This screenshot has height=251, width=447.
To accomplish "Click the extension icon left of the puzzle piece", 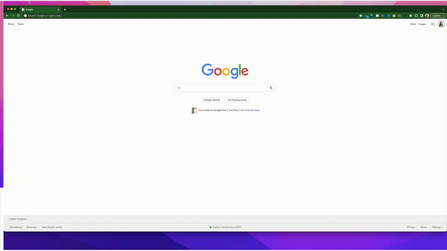I will tap(405, 16).
